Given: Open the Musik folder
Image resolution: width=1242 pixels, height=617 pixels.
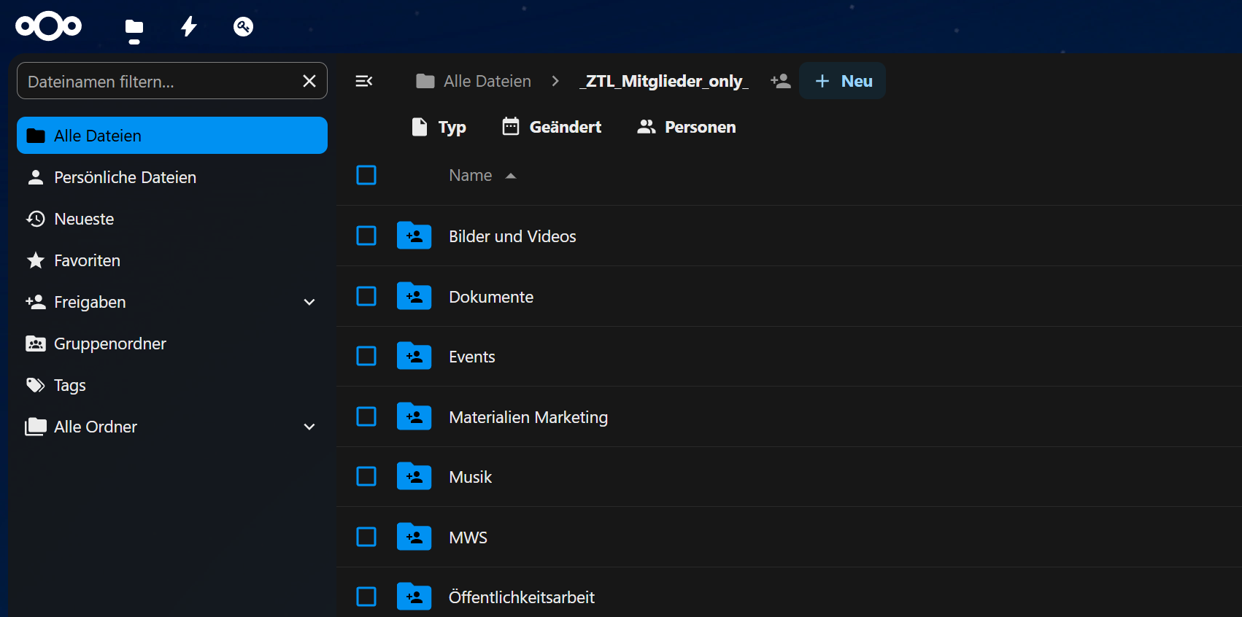Looking at the screenshot, I should point(471,477).
